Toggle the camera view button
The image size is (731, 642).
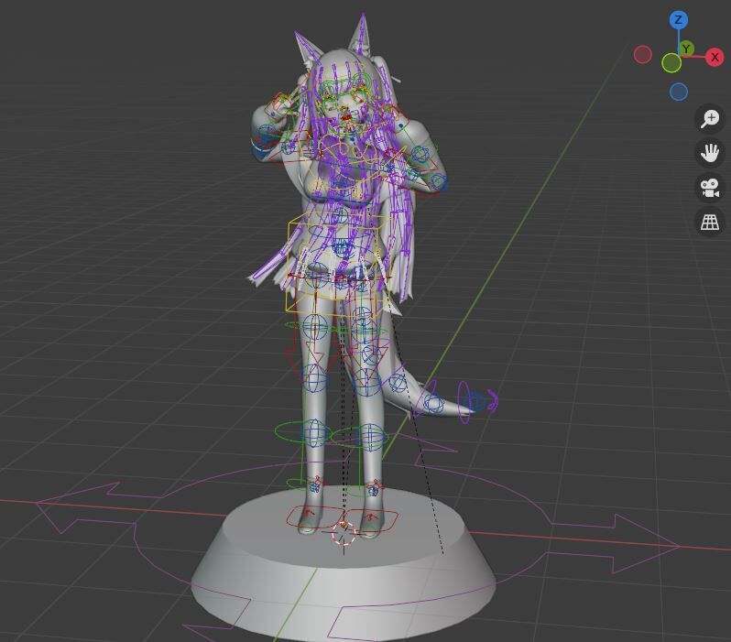coord(710,188)
